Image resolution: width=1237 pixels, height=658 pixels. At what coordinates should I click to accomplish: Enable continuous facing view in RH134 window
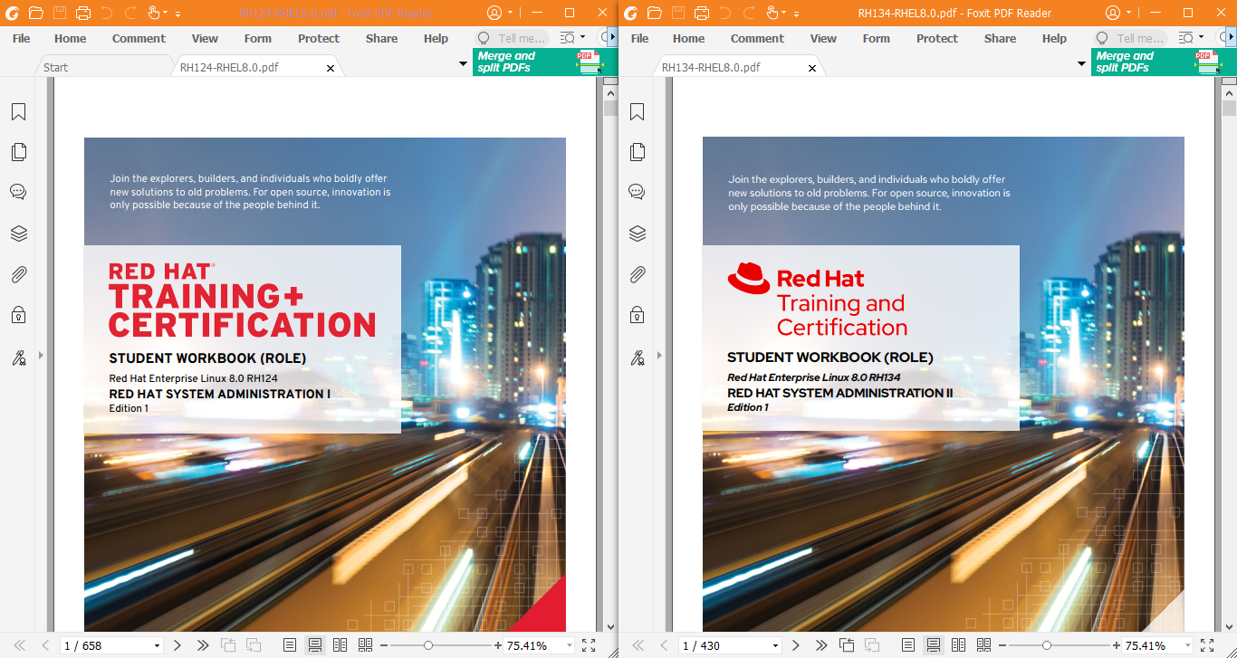pos(983,645)
